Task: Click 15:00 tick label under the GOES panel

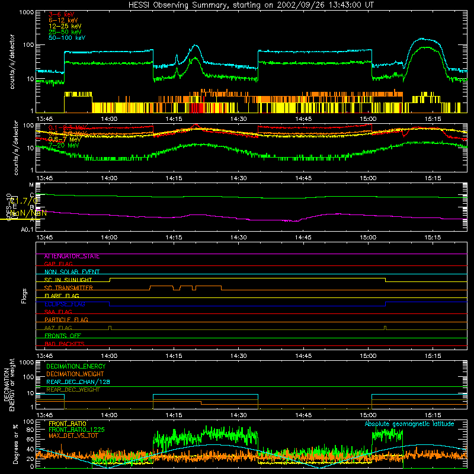Action: click(368, 238)
